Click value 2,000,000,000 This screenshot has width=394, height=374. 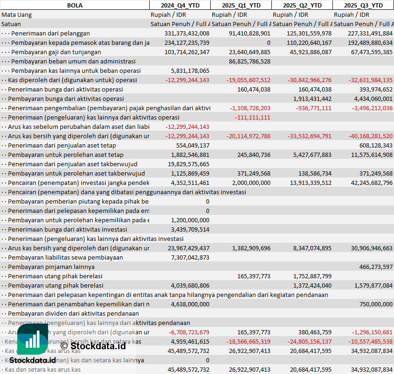[251, 183]
